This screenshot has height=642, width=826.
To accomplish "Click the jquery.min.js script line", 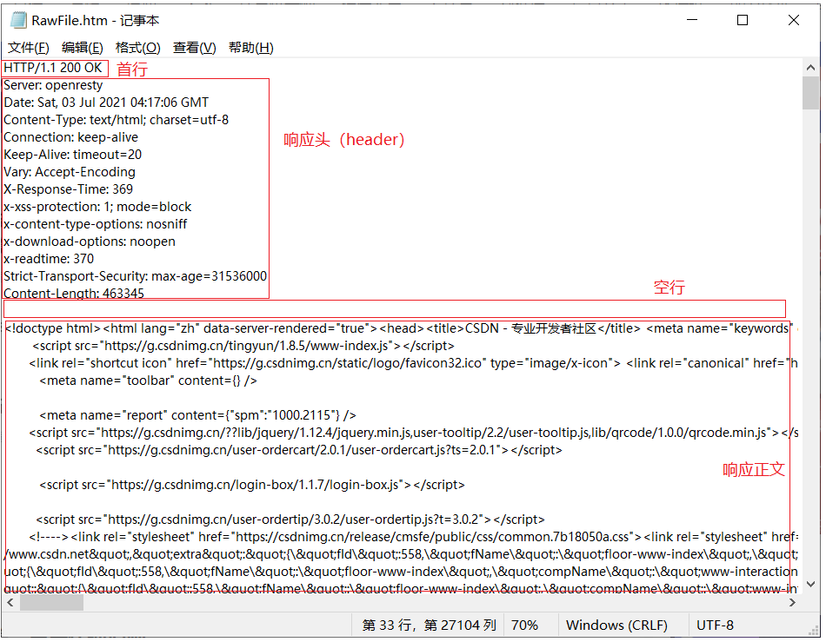I will pos(414,433).
